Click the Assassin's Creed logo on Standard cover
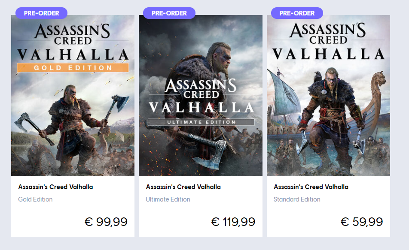 328,33
